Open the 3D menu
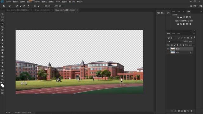Viewport: 203px width, 114px height. [x=58, y=2]
